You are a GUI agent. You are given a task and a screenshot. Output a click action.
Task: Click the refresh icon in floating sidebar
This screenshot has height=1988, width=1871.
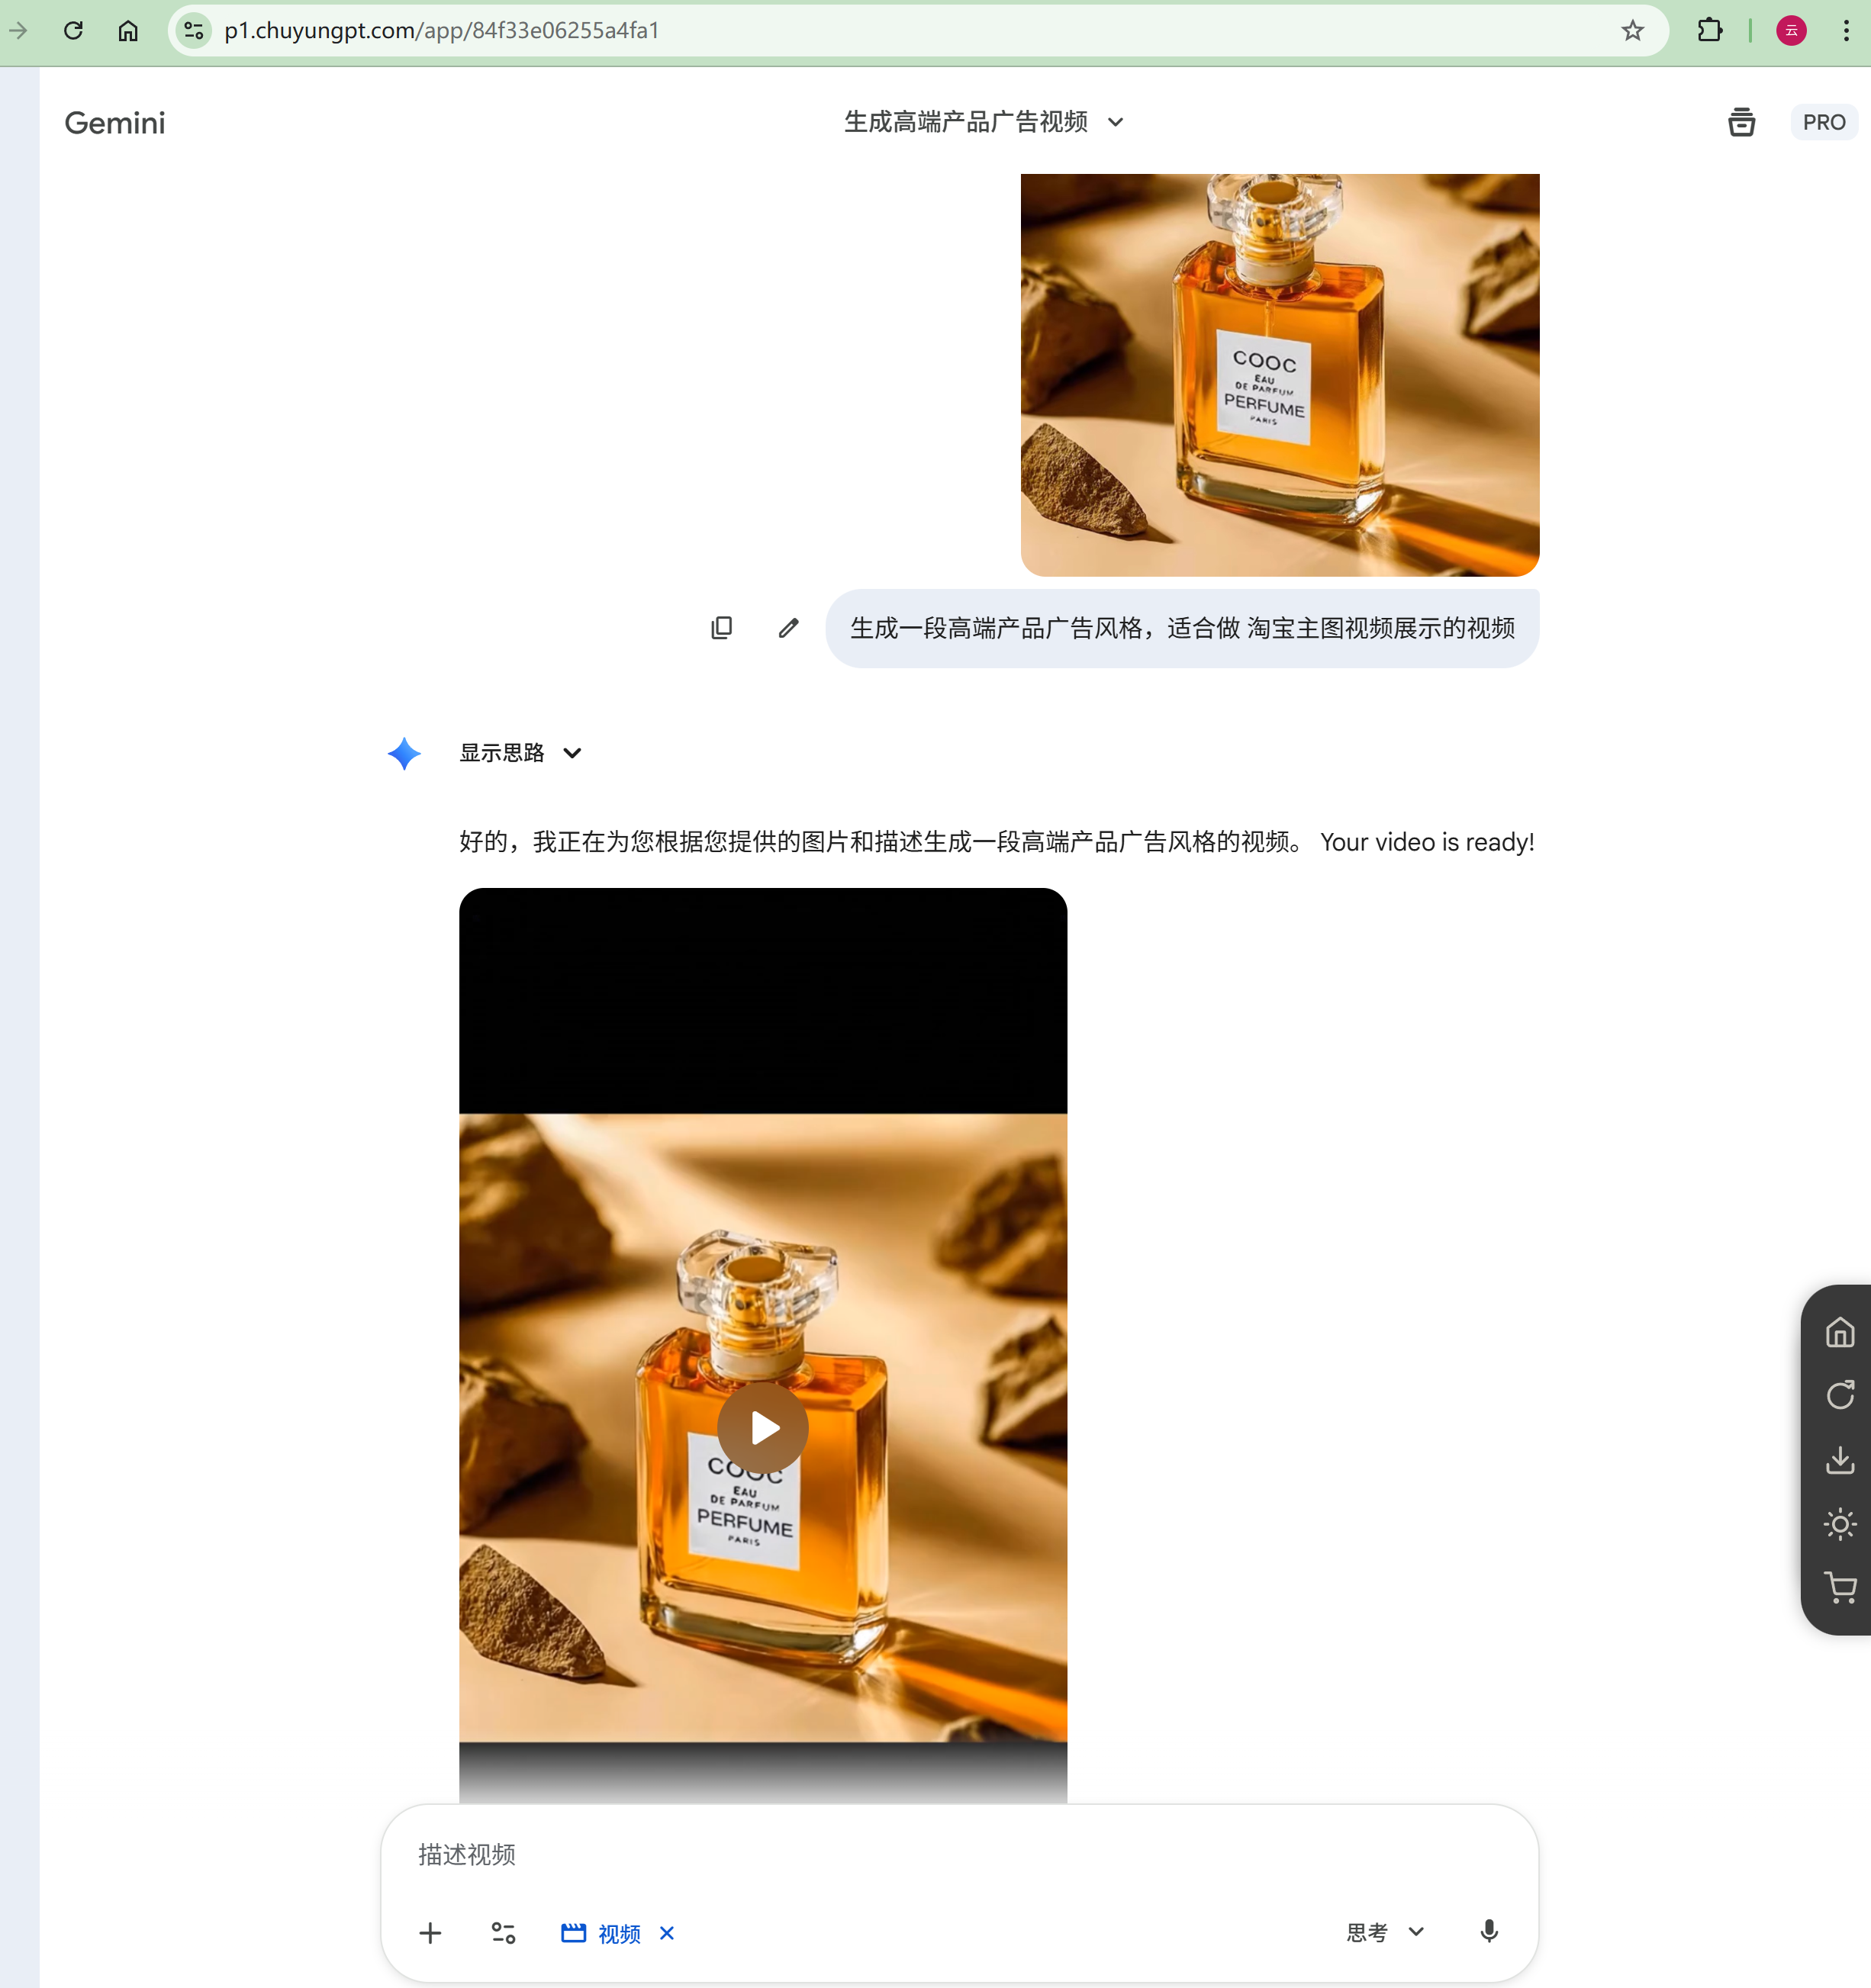click(x=1839, y=1396)
